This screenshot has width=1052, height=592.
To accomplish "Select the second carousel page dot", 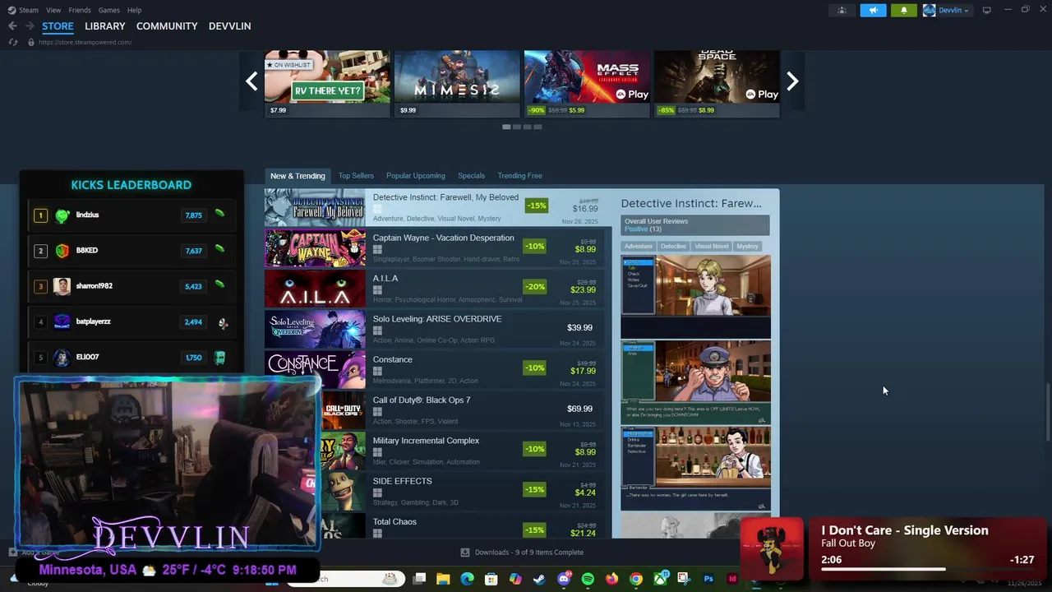I will coord(517,127).
